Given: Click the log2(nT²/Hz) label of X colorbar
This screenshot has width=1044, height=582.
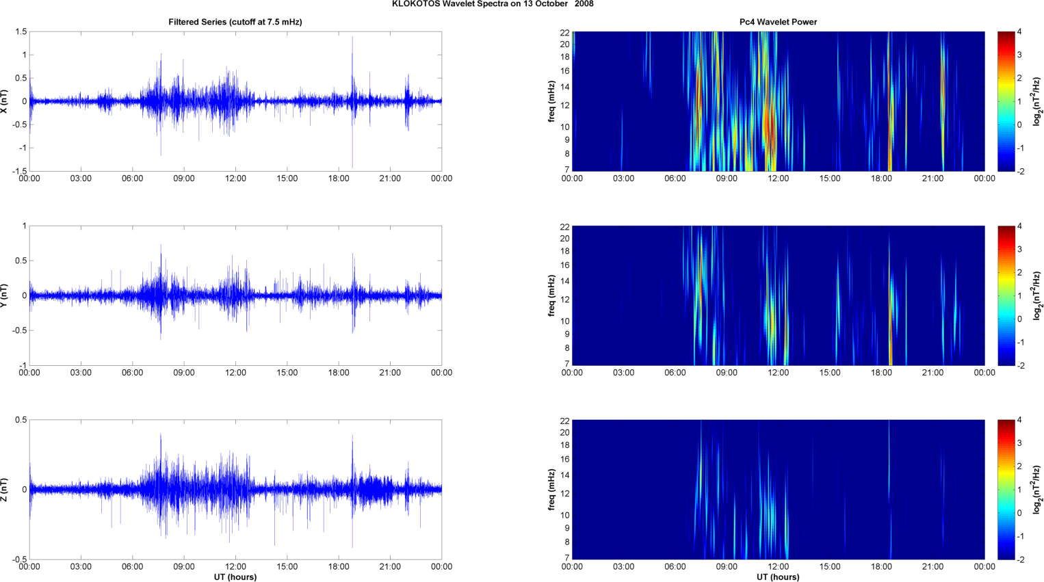Looking at the screenshot, I should click(1038, 101).
